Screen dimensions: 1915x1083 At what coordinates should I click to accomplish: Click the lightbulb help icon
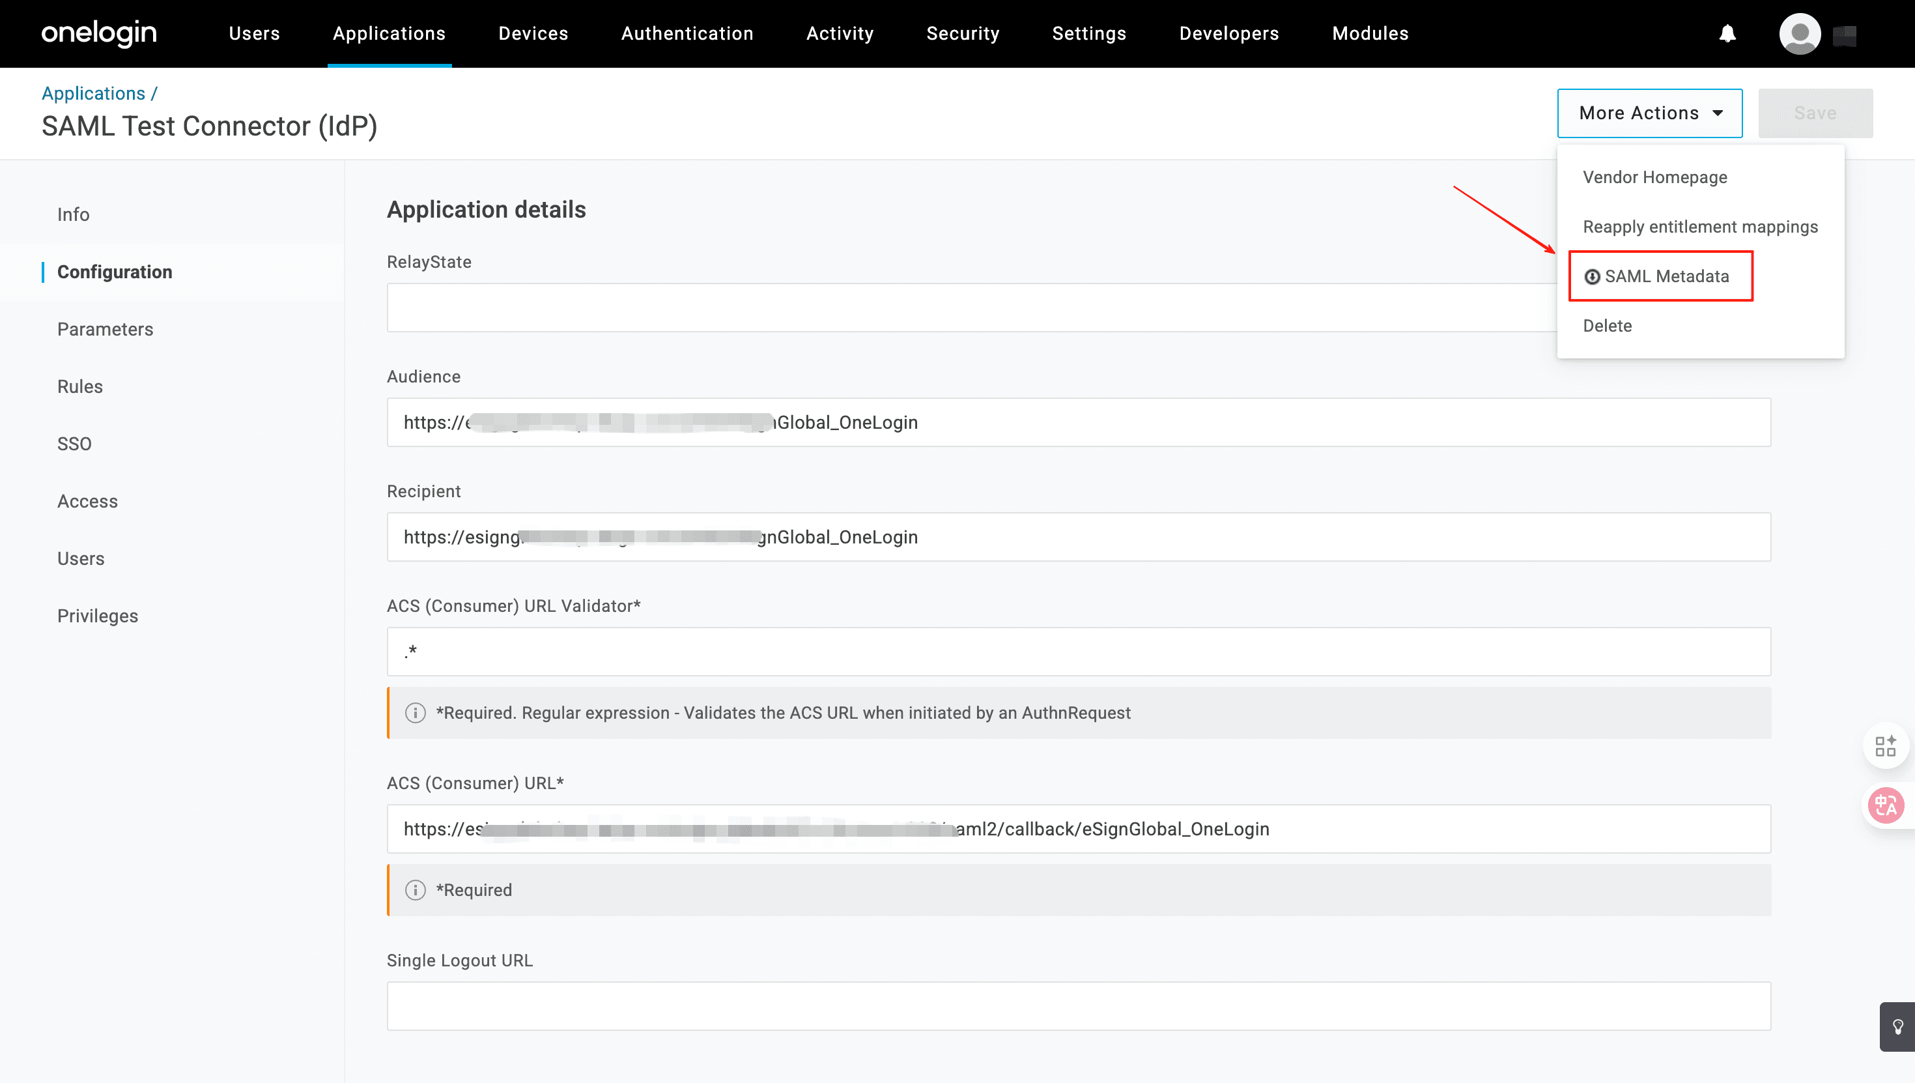point(1897,1026)
